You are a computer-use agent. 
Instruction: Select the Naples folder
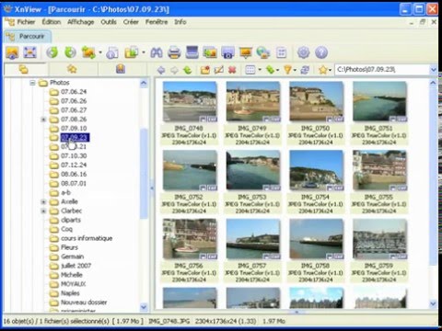pos(70,293)
